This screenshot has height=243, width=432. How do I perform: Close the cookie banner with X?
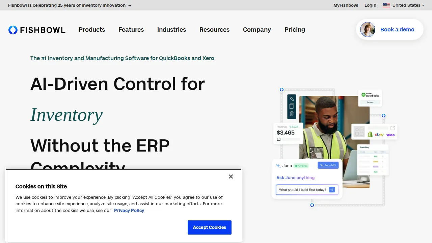231,177
